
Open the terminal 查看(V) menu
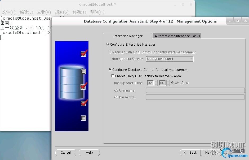[44, 12]
